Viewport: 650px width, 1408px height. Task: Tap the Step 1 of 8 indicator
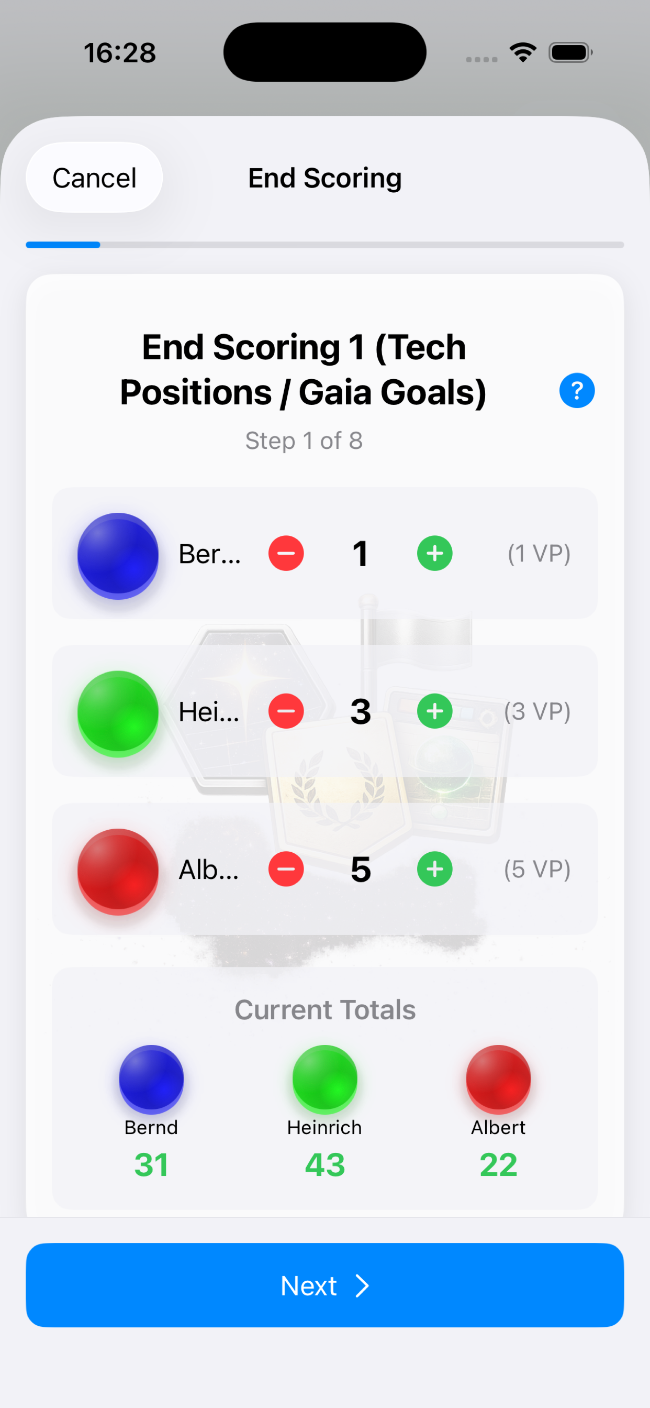pos(304,441)
